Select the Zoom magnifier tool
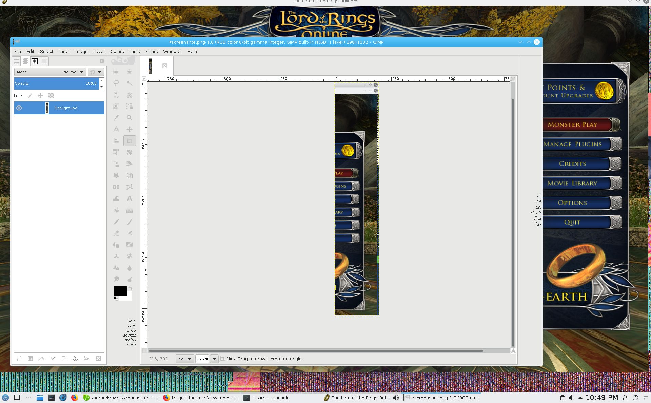651x403 pixels. coord(129,118)
